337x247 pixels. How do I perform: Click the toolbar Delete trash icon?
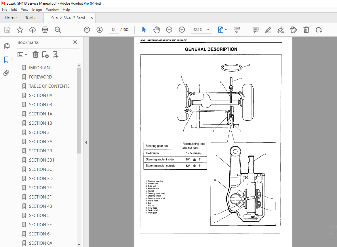tap(306, 30)
